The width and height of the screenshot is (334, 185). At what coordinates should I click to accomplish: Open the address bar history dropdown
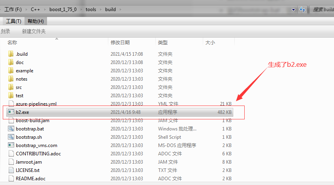[x=294, y=9]
